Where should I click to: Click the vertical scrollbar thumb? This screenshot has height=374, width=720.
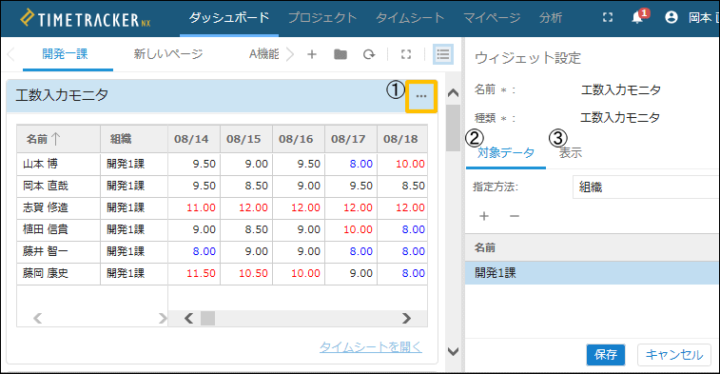click(453, 128)
